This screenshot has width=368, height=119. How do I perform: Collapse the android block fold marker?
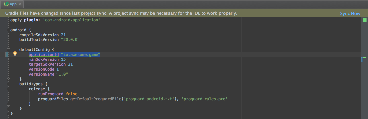tap(9, 30)
